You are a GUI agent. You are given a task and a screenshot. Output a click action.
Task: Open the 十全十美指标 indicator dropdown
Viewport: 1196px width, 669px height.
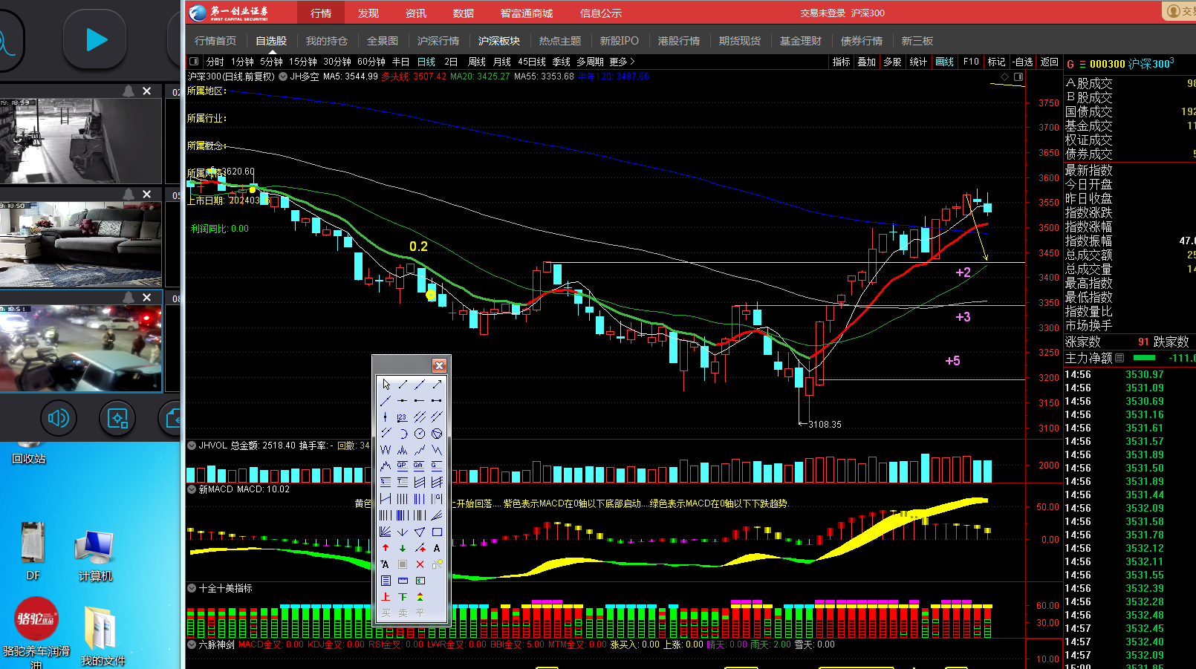192,588
